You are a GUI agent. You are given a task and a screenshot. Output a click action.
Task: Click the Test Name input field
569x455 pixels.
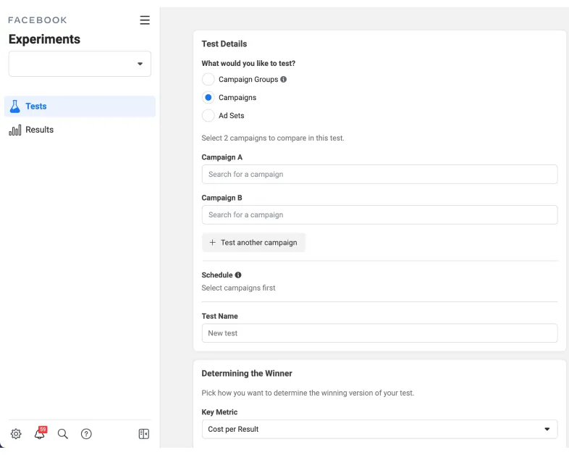click(x=379, y=333)
